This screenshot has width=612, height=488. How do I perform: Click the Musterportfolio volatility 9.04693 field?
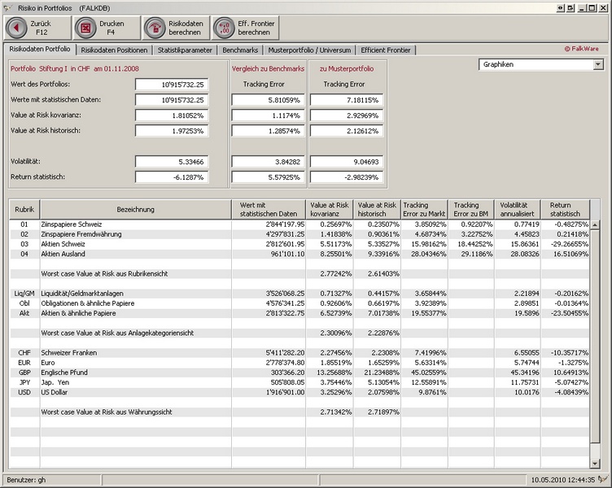pos(347,162)
